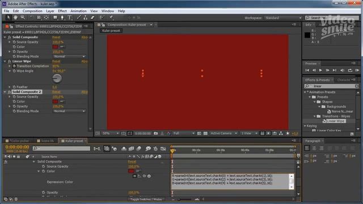The width and height of the screenshot is (363, 204).
Task: Open the Animation menu
Action: tap(78, 11)
